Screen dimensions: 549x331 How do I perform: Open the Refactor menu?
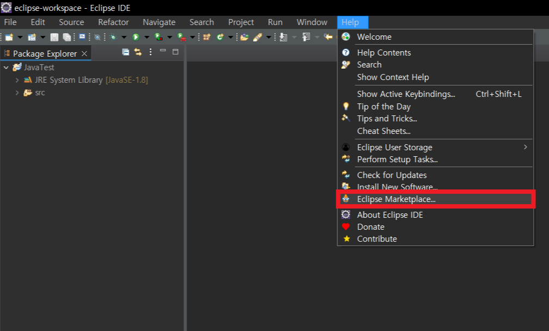click(x=113, y=22)
